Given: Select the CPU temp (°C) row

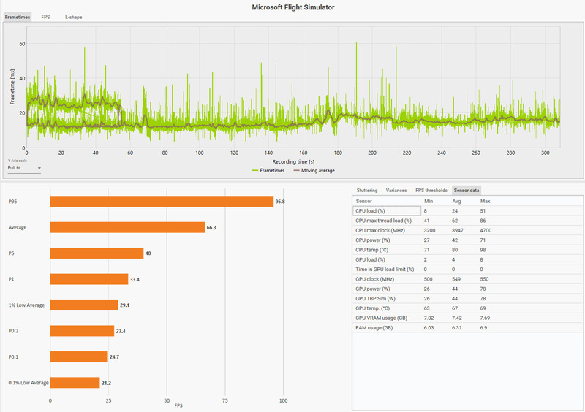Looking at the screenshot, I should click(x=467, y=250).
